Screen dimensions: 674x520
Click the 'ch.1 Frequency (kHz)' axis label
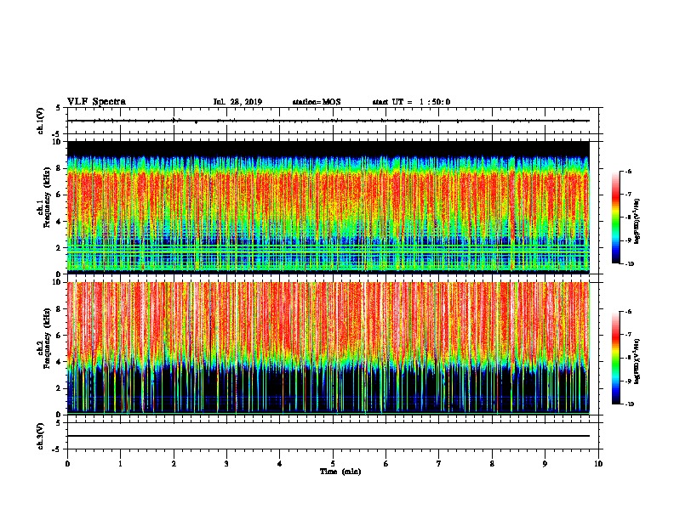point(44,198)
